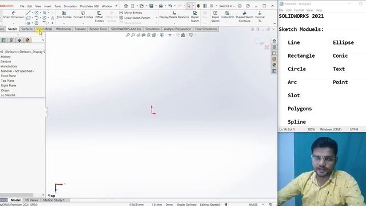Switch to the Flow Simulation tab
The image size is (366, 206).
coord(206,29)
